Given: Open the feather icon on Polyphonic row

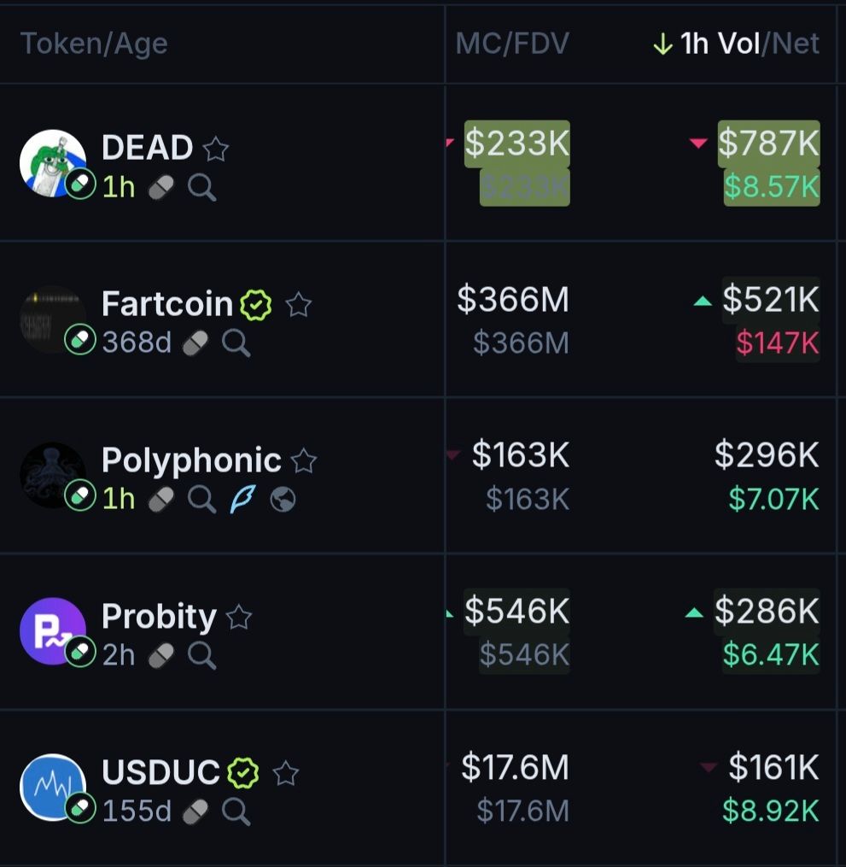Looking at the screenshot, I should (242, 499).
